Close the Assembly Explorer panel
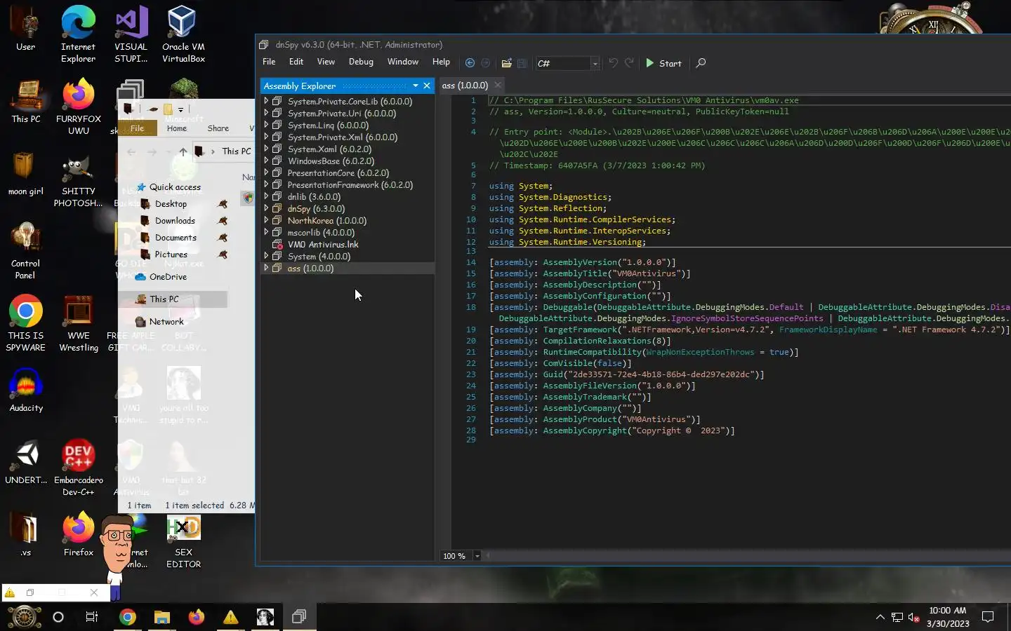The height and width of the screenshot is (631, 1011). [x=427, y=86]
